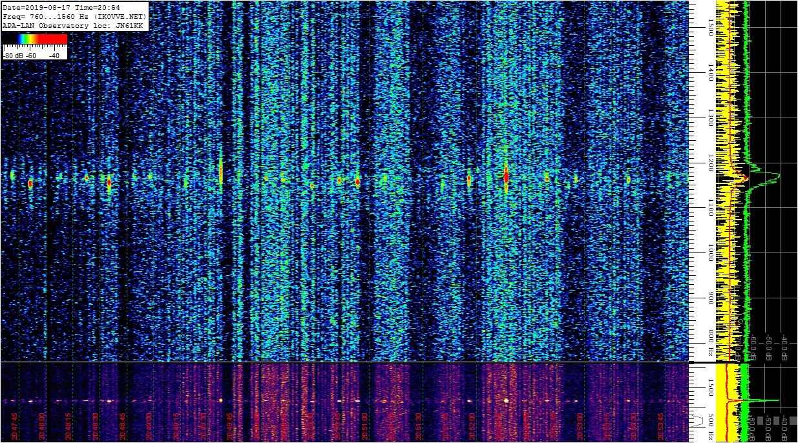Image resolution: width=798 pixels, height=443 pixels.
Task: Click the 20:48:30 time marker
Action: pos(96,427)
